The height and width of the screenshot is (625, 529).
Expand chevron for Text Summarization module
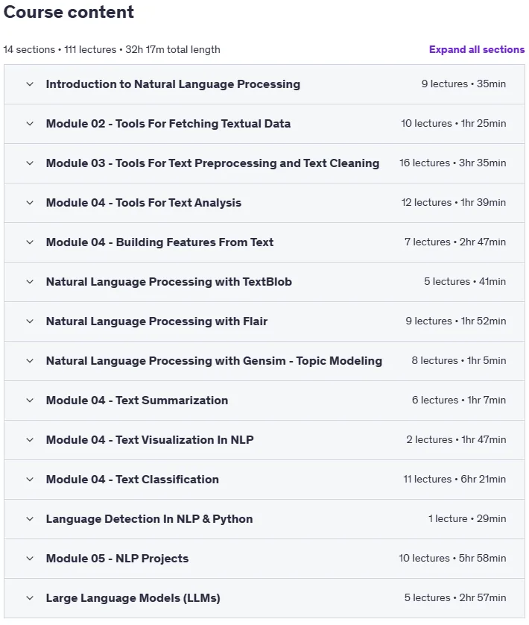click(30, 401)
